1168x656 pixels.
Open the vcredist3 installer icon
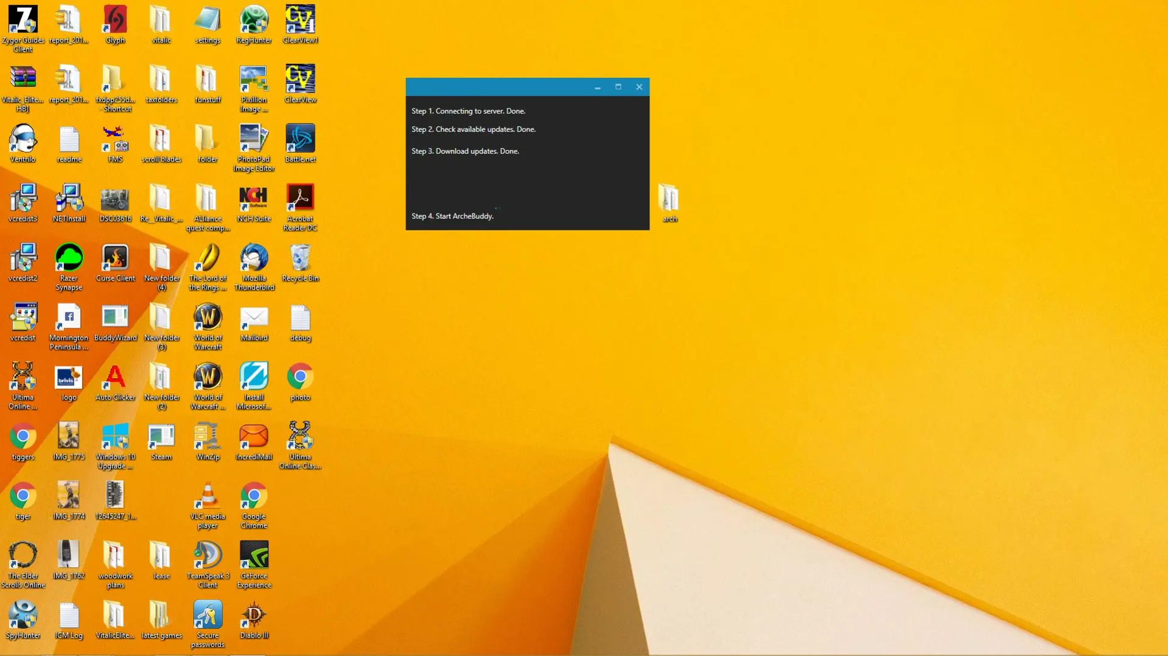coord(23,199)
